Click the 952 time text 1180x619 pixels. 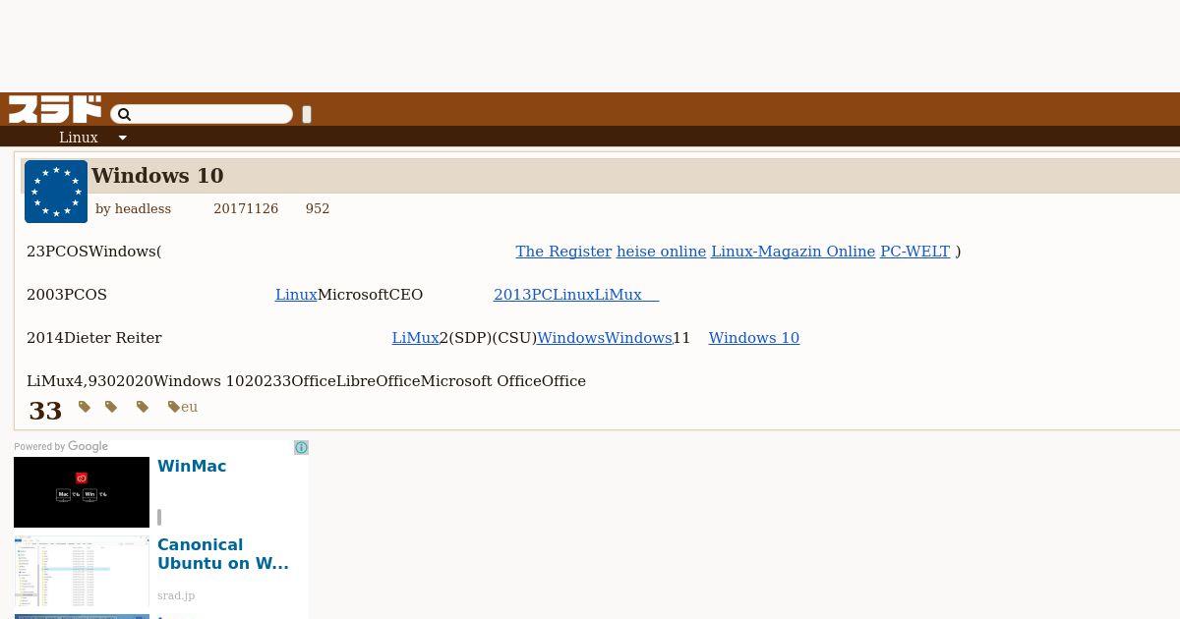pos(318,209)
